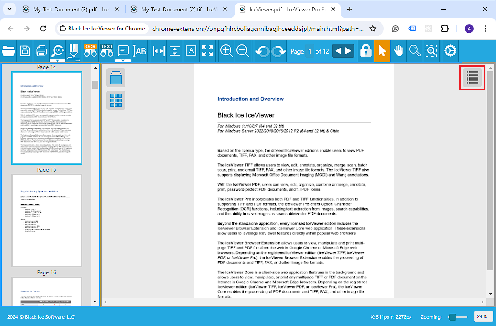Toggle full screen with expand arrows icon
496x326 pixels.
click(207, 51)
